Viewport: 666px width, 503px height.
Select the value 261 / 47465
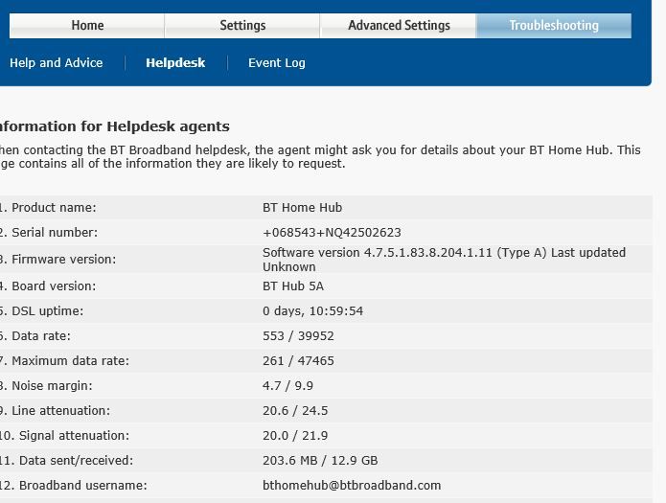click(298, 360)
